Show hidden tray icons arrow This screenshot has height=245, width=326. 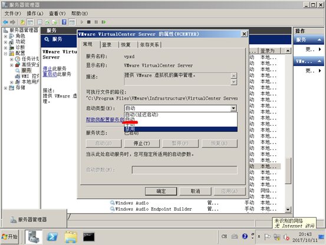point(259,237)
